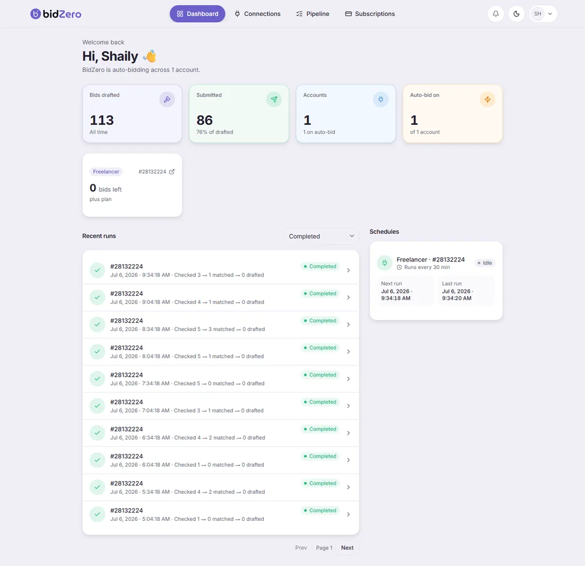Expand the 5:34:18 AM run chevron
585x566 pixels.
coord(348,487)
